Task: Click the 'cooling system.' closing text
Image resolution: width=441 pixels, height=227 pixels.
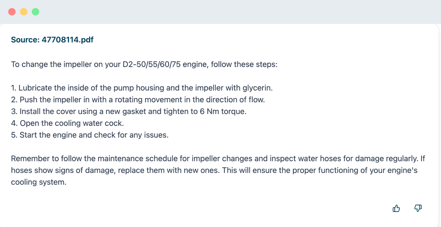Action: (x=38, y=182)
